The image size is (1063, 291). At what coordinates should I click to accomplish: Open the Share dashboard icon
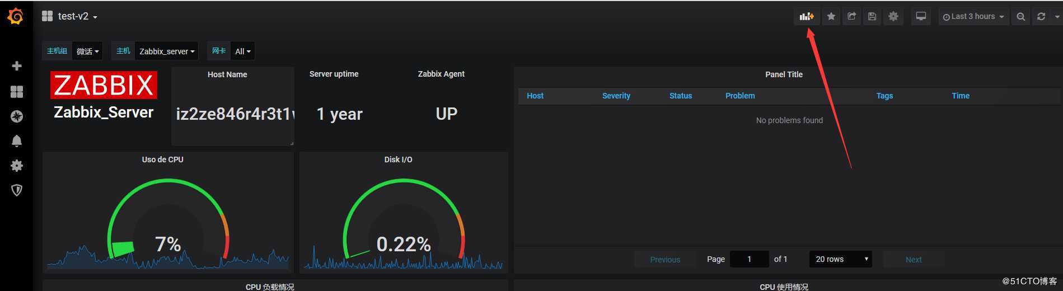851,16
